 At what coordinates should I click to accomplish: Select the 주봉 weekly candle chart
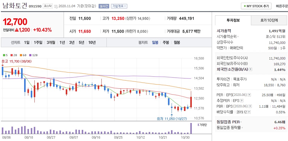pos(166,43)
